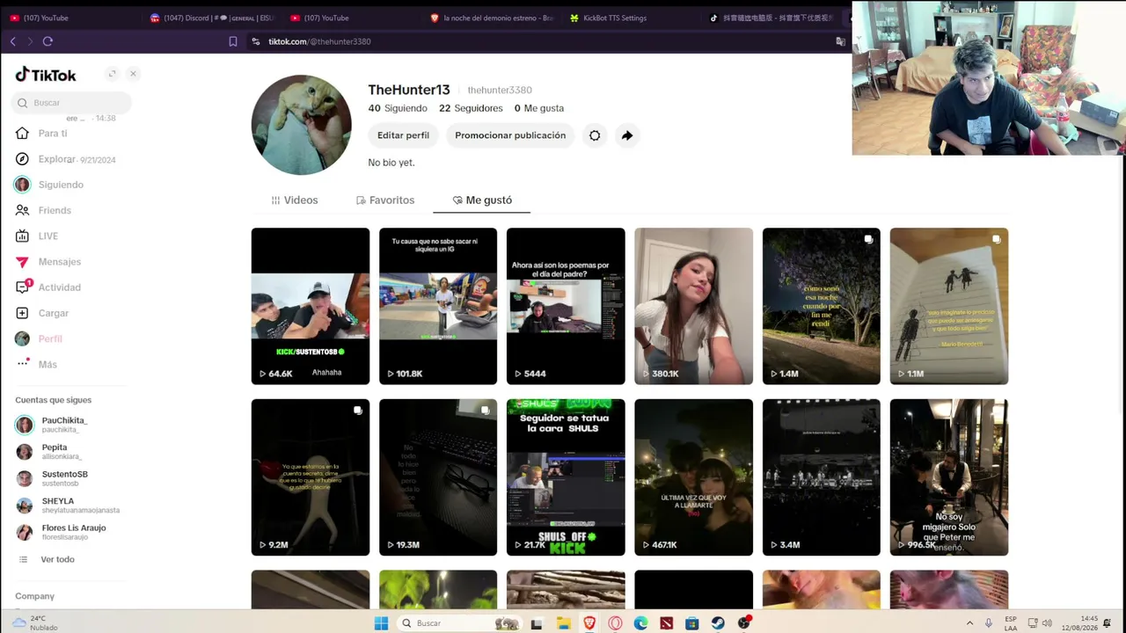Viewport: 1126px width, 633px height.
Task: Open Steam from the taskbar
Action: tap(718, 623)
